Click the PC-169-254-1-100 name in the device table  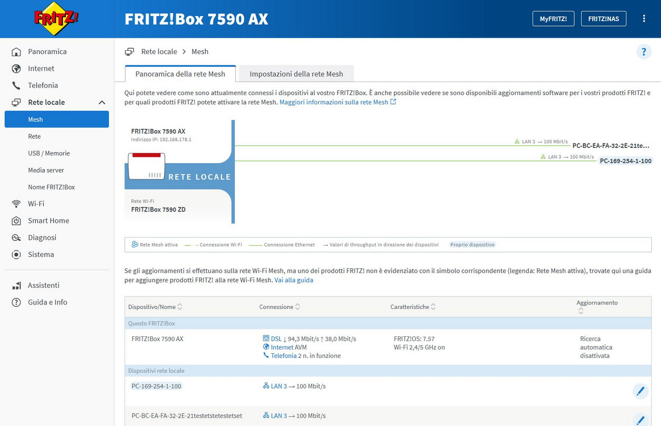pyautogui.click(x=156, y=386)
